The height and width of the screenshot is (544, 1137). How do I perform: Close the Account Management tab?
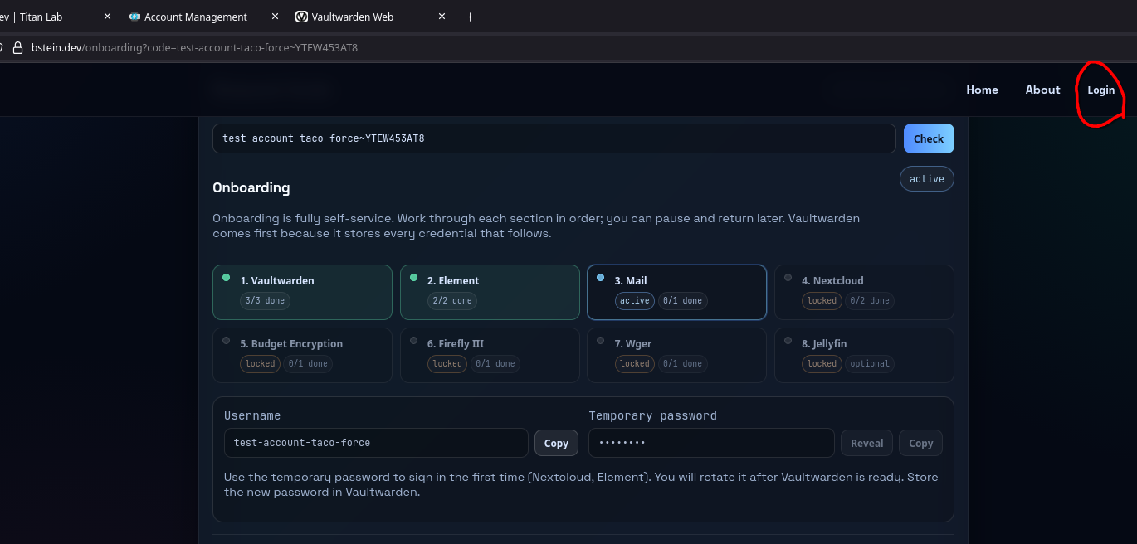point(275,17)
